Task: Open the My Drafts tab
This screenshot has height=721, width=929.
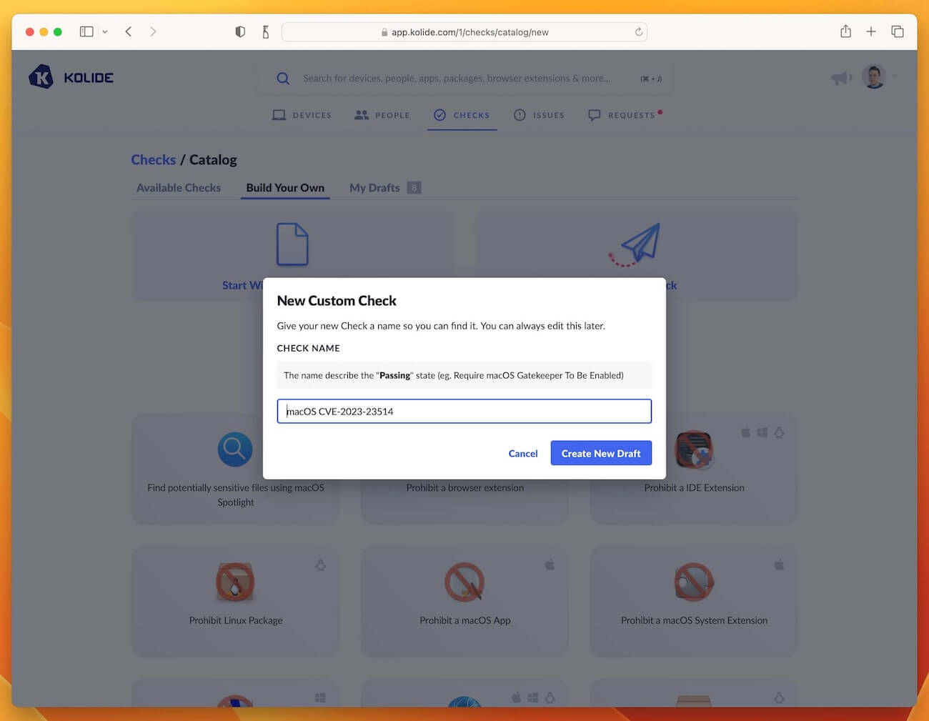Action: point(374,187)
